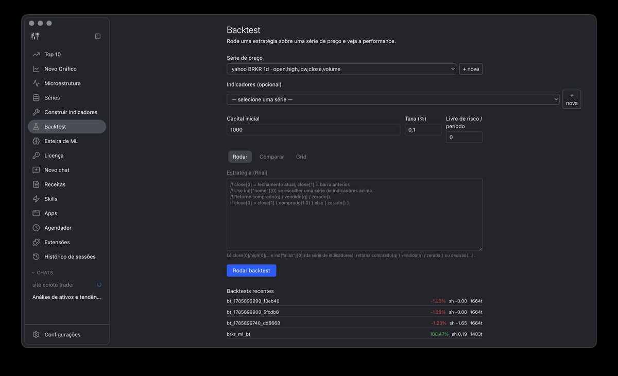
Task: Click the 1483t trades value
Action: [x=476, y=334]
